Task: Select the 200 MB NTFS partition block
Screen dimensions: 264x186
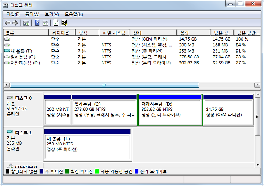Action: coord(58,110)
